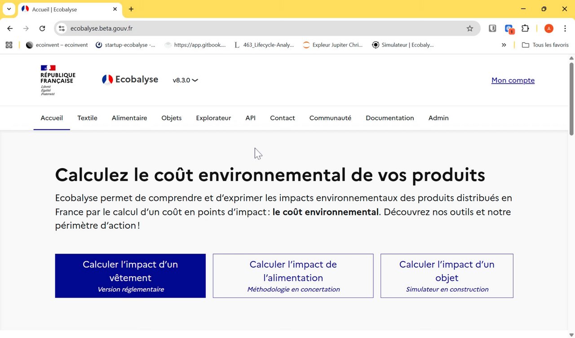Click the Ecobalyse logo

click(130, 80)
